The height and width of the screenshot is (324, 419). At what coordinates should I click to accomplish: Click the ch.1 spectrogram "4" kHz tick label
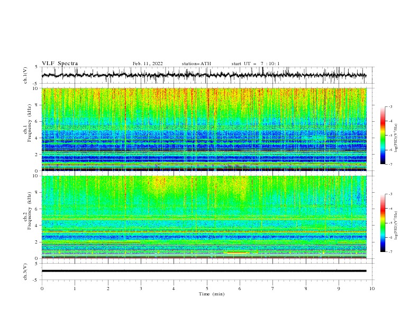click(x=38, y=138)
